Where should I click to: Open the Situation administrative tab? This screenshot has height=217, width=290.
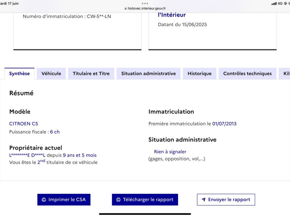point(149,74)
